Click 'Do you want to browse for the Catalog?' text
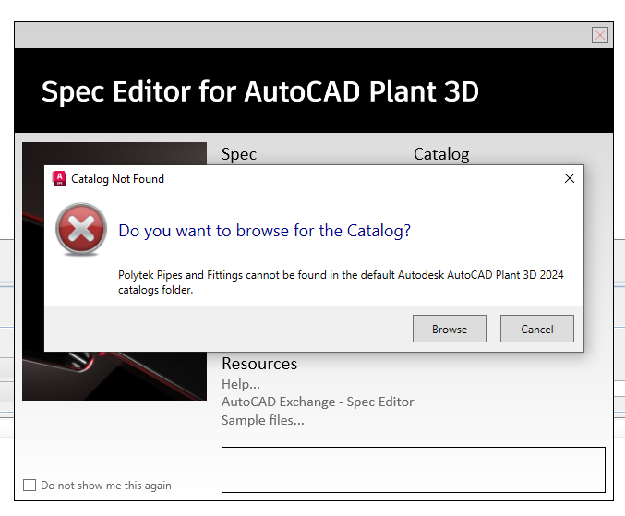 tap(265, 231)
